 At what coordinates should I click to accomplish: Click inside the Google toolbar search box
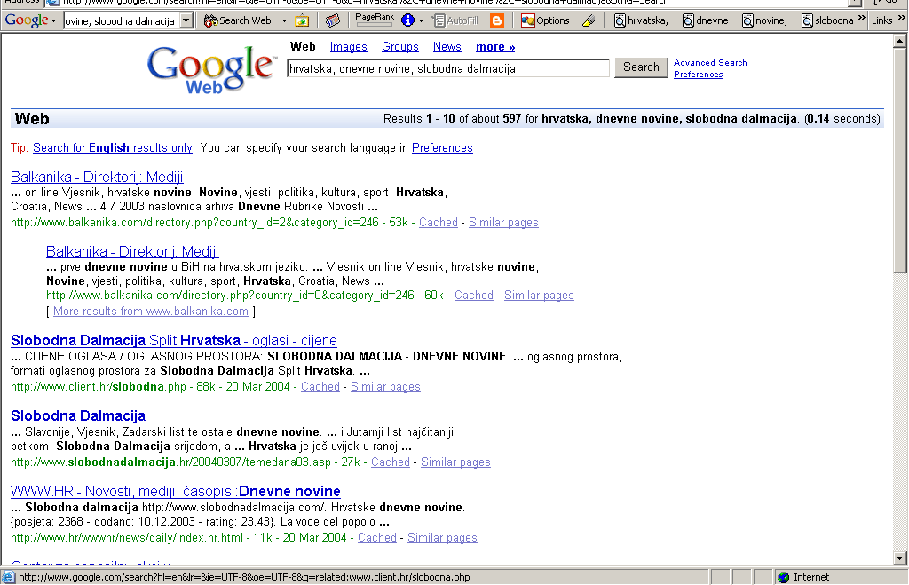(x=121, y=21)
